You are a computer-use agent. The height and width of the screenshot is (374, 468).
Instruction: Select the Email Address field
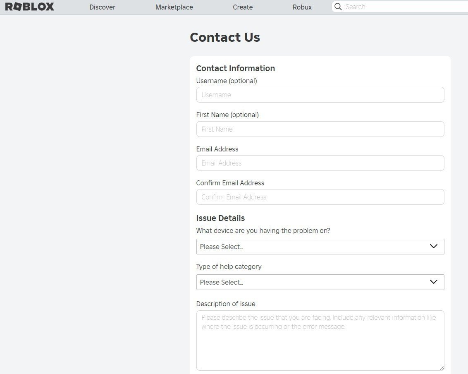tap(320, 163)
